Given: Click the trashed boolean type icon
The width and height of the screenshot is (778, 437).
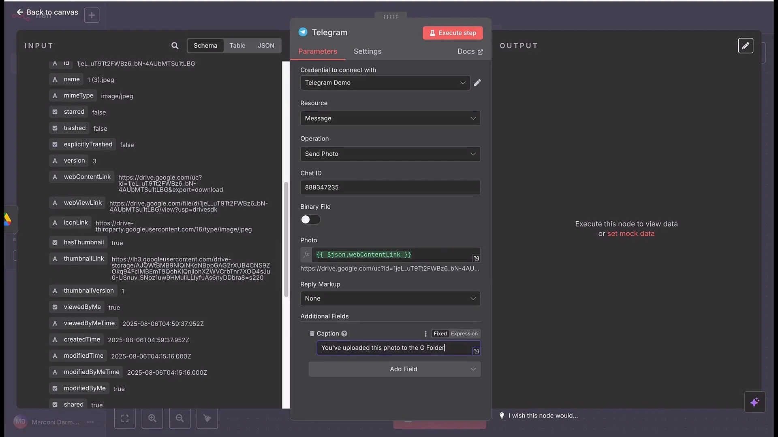Looking at the screenshot, I should pyautogui.click(x=55, y=128).
